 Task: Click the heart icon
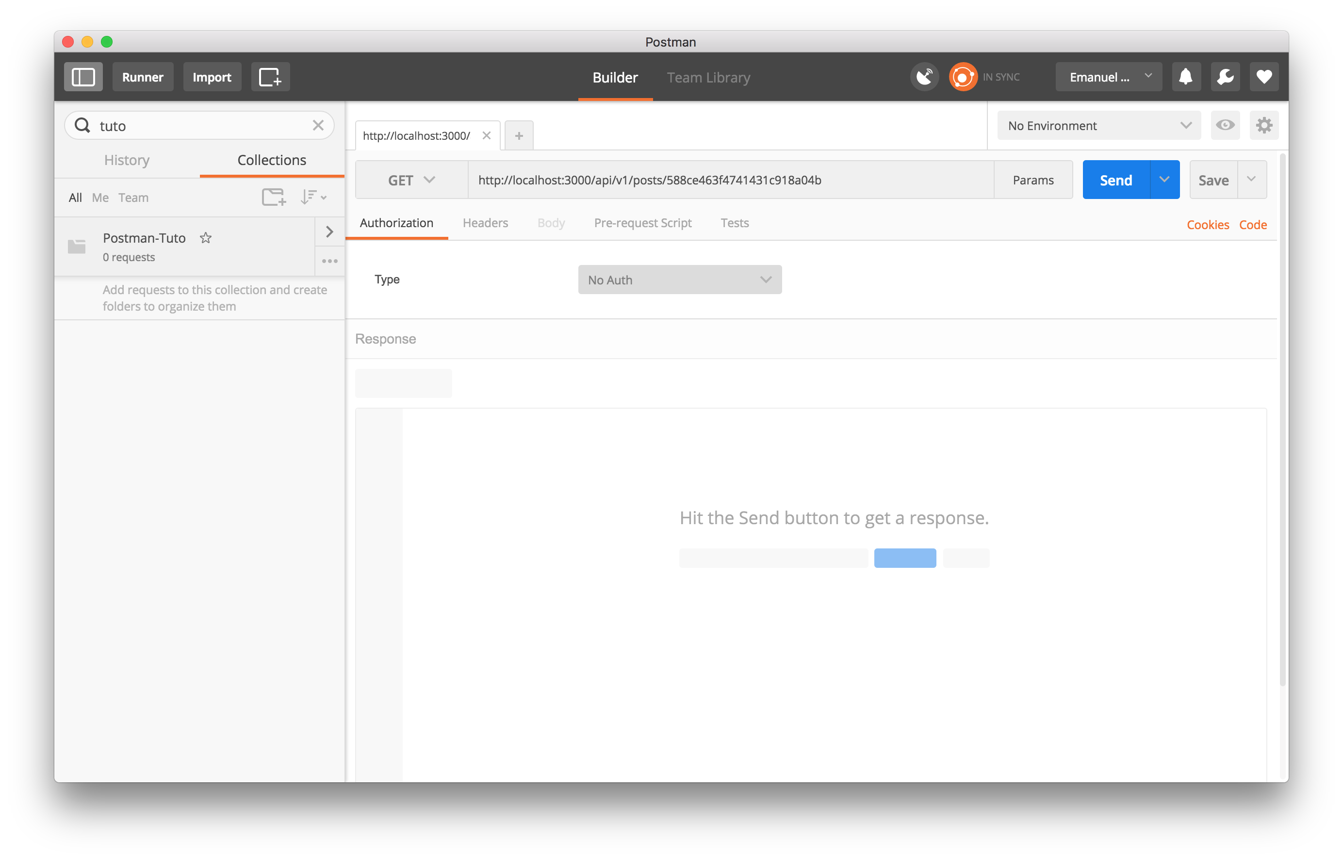point(1264,77)
